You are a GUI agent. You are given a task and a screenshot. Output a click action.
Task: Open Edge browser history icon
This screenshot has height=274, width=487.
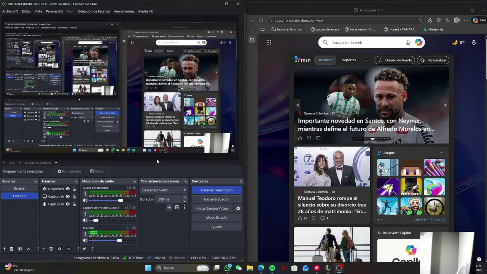click(448, 20)
